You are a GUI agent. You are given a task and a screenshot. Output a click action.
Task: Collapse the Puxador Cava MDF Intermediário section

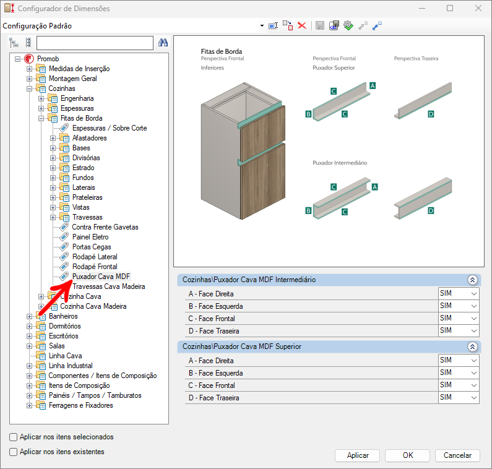pos(472,280)
